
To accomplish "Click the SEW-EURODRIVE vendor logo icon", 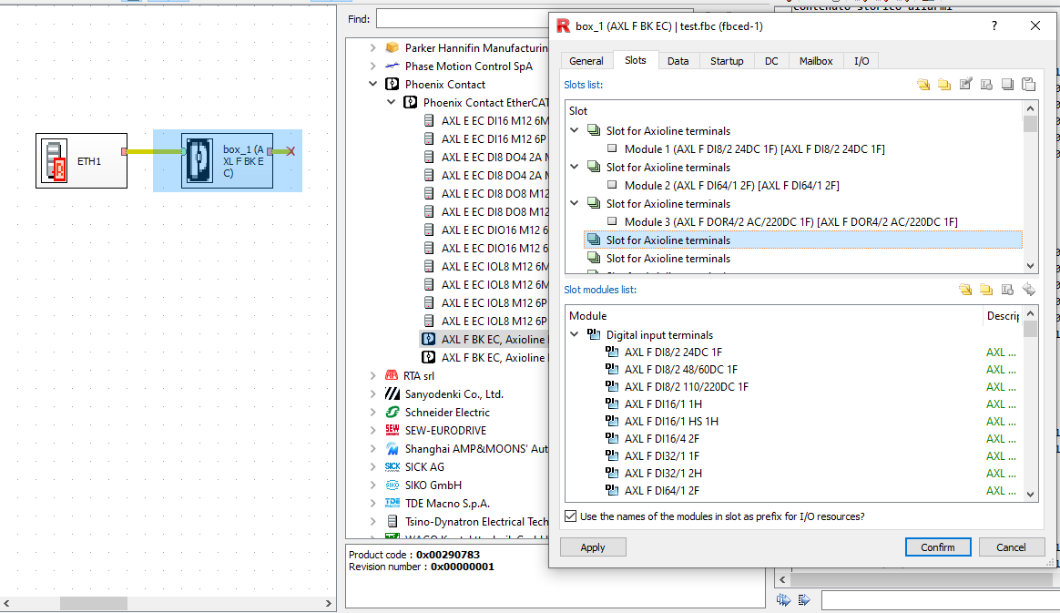I will pyautogui.click(x=392, y=431).
